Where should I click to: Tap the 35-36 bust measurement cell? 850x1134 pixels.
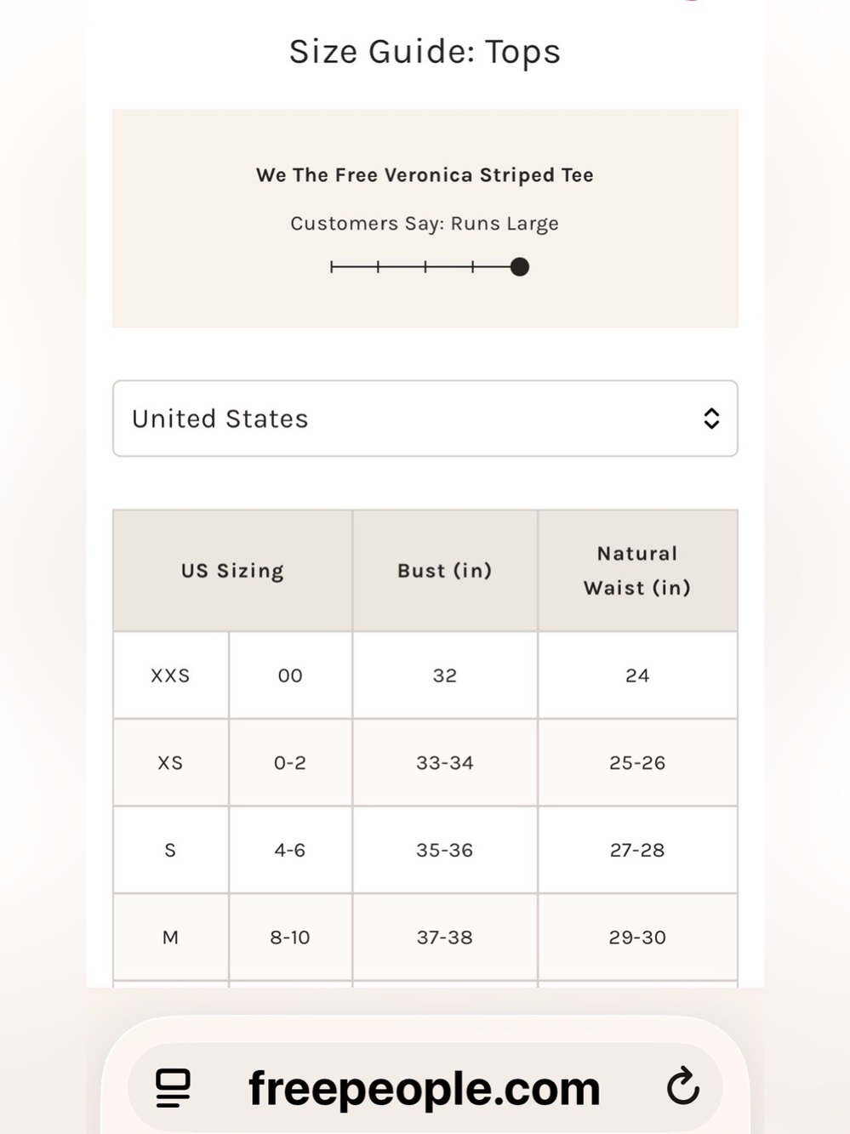coord(445,850)
